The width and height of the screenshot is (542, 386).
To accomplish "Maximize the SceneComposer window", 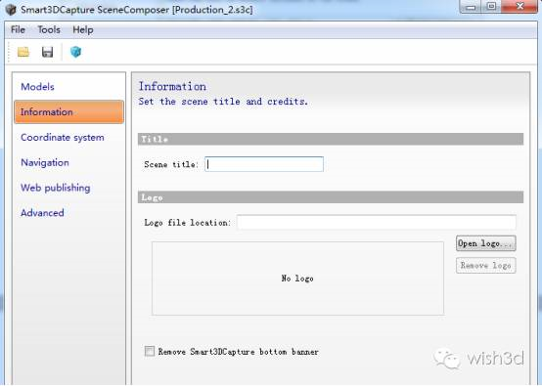I will [491, 6].
